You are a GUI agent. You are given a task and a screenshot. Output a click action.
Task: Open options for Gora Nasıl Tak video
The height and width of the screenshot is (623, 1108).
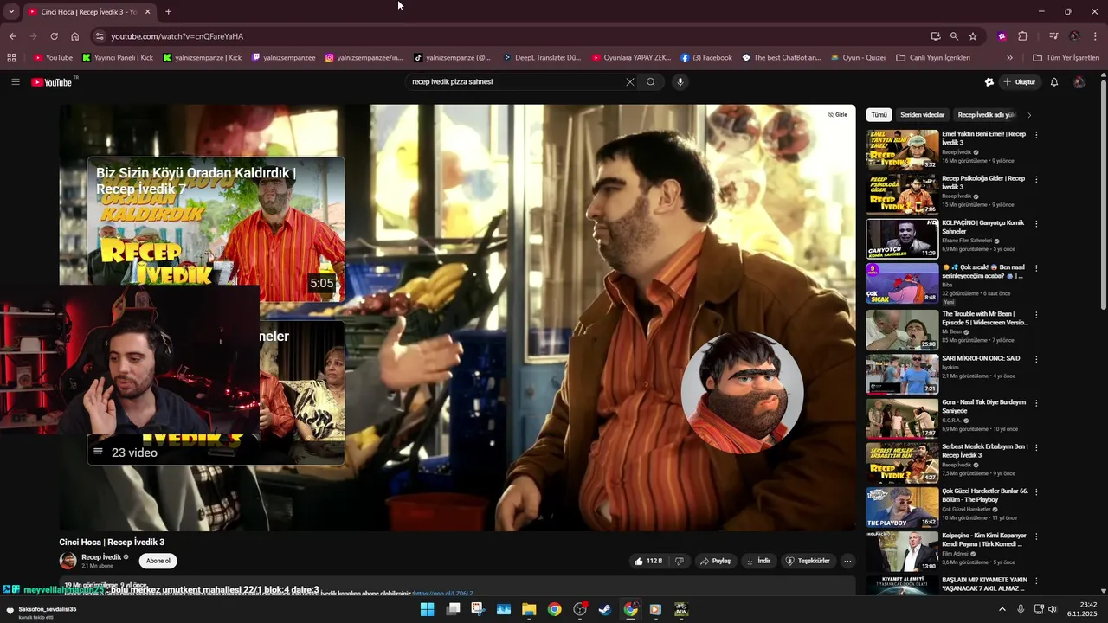1036,403
